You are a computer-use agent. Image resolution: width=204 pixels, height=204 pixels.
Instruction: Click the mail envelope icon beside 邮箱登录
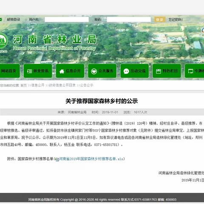tap(1, 19)
